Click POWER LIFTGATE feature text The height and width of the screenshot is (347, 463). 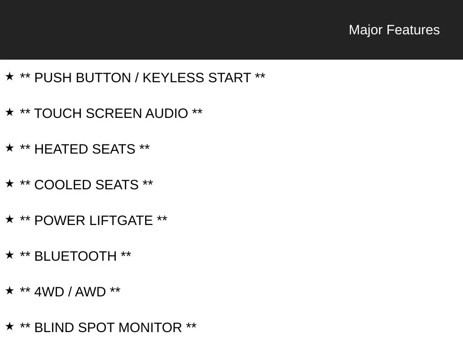pos(94,220)
